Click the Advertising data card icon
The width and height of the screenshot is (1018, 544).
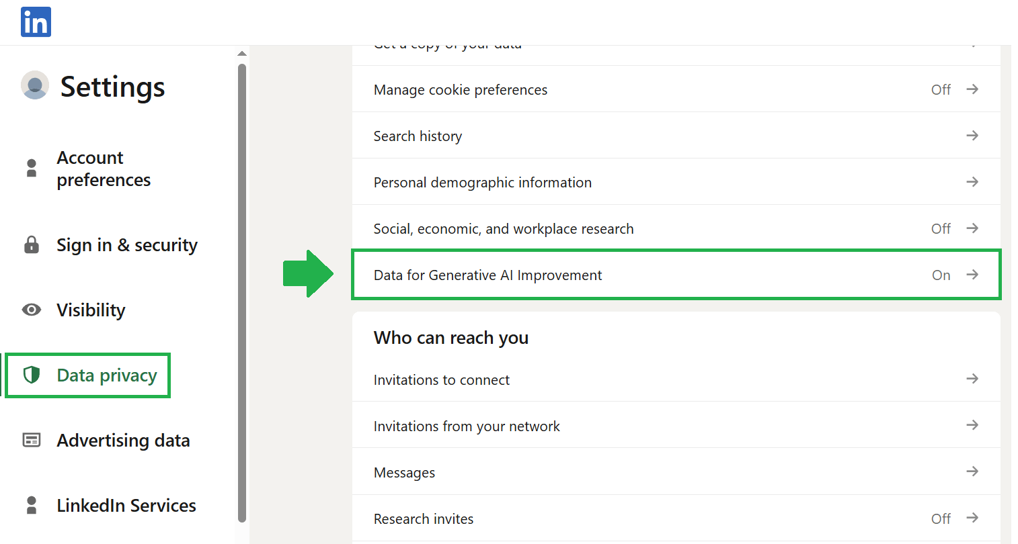(x=32, y=440)
